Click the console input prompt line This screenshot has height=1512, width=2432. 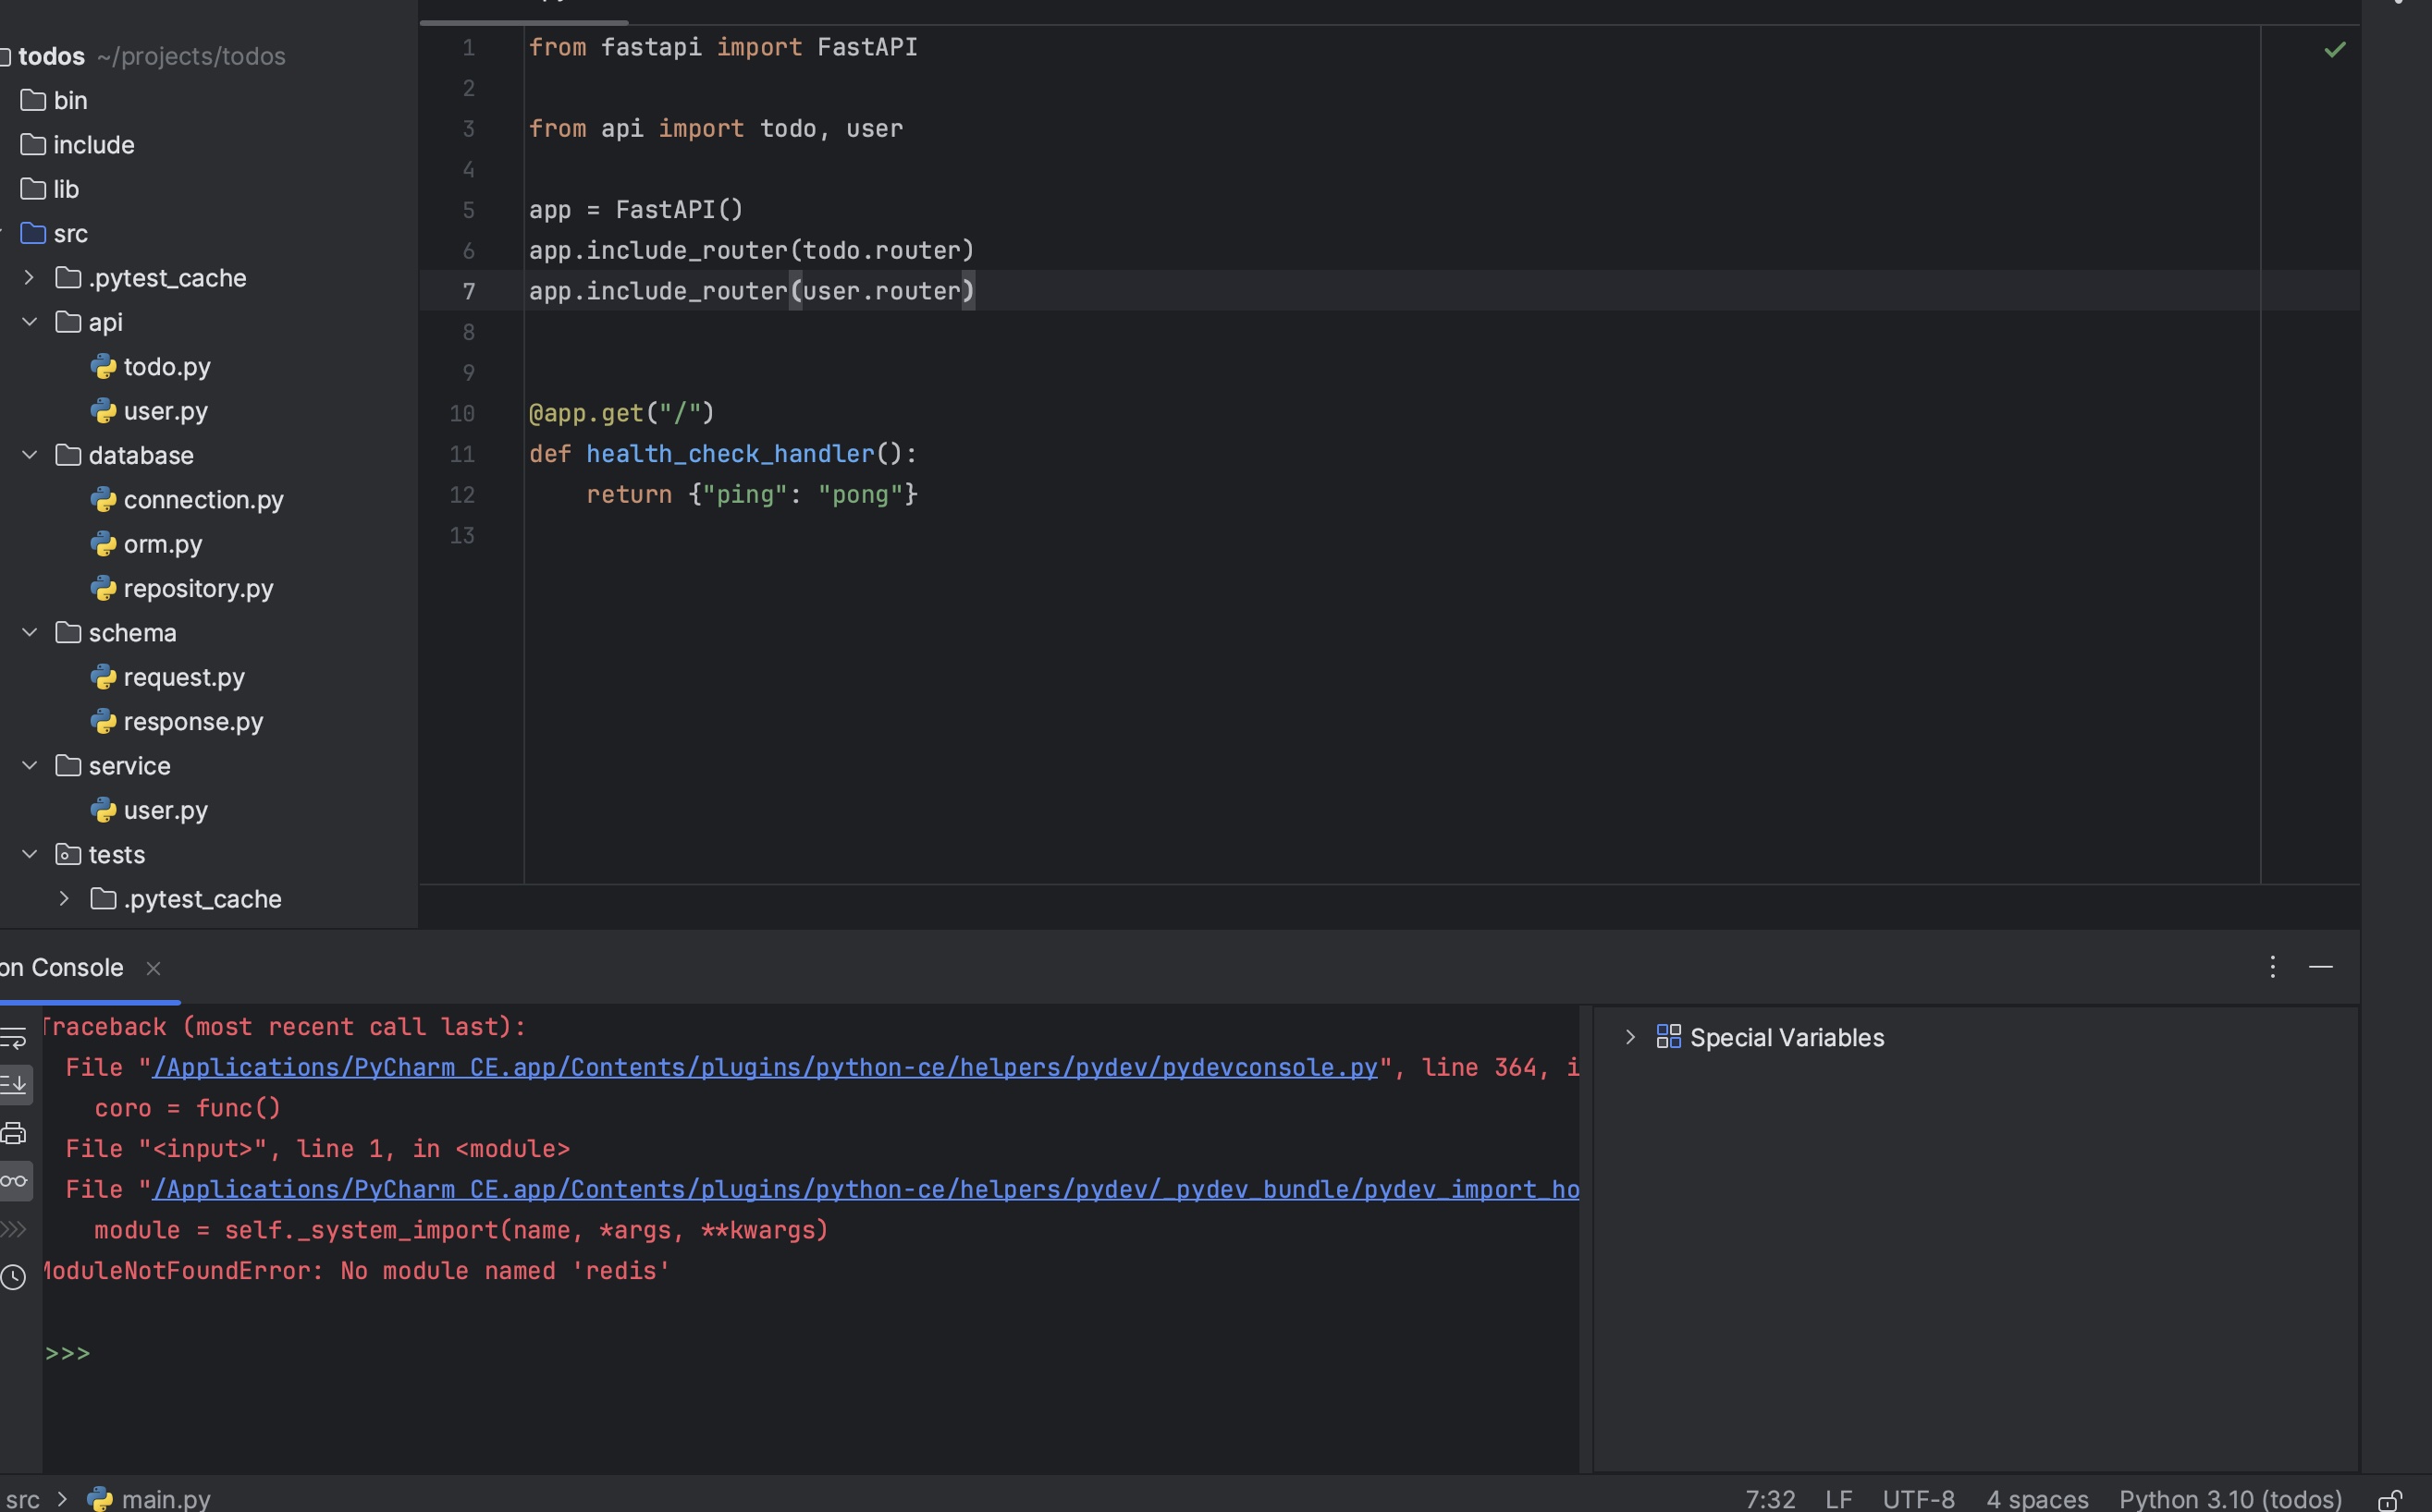pos(810,1353)
